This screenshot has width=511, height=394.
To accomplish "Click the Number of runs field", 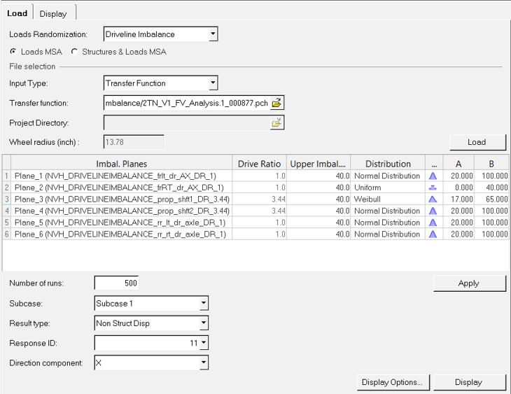I will [x=116, y=283].
